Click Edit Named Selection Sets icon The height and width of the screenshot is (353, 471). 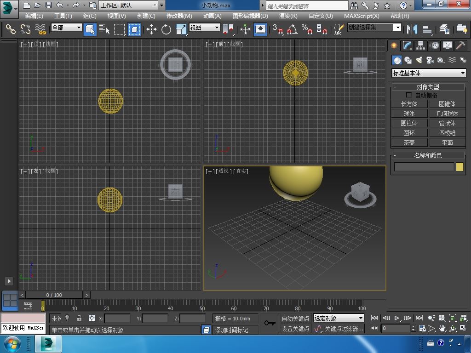tap(339, 29)
